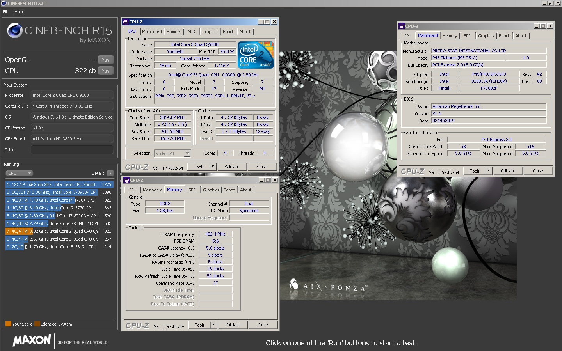Image resolution: width=562 pixels, height=351 pixels.
Task: Click Tools button in Memory CPU-Z window
Action: 200,325
